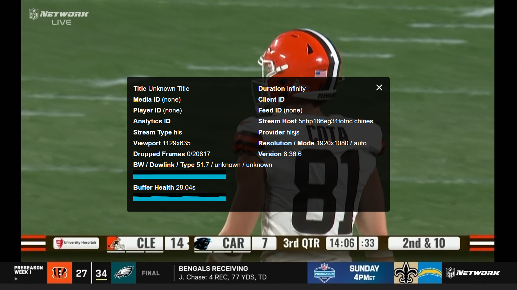The image size is (517, 290).
Task: Click the 'SUNDAY 4PM ET' game time
Action: [364, 273]
